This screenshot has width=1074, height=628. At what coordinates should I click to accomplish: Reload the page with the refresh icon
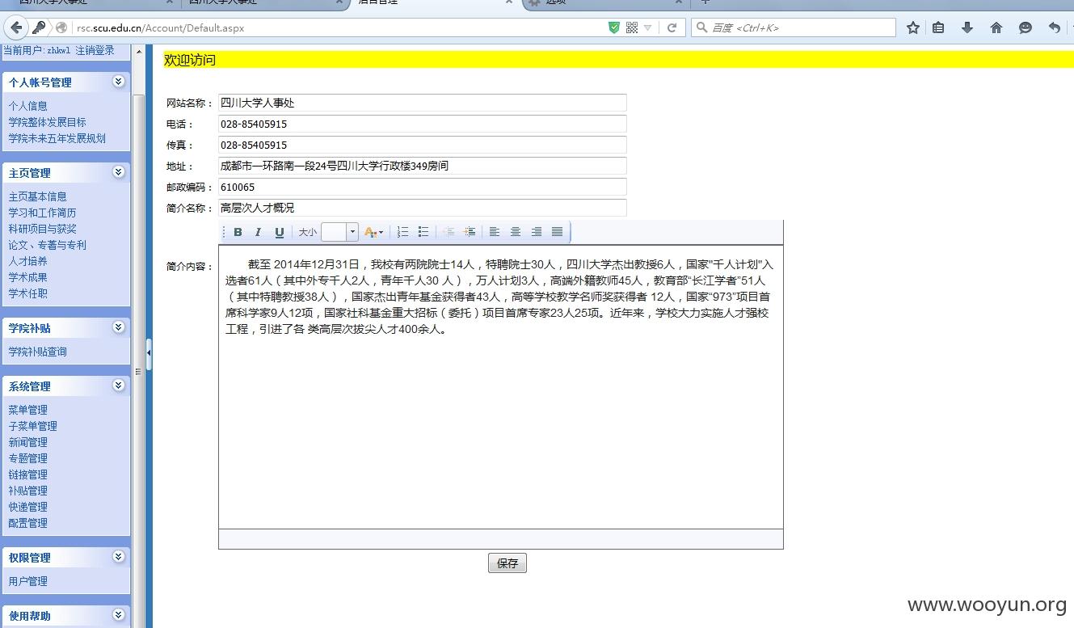click(672, 27)
